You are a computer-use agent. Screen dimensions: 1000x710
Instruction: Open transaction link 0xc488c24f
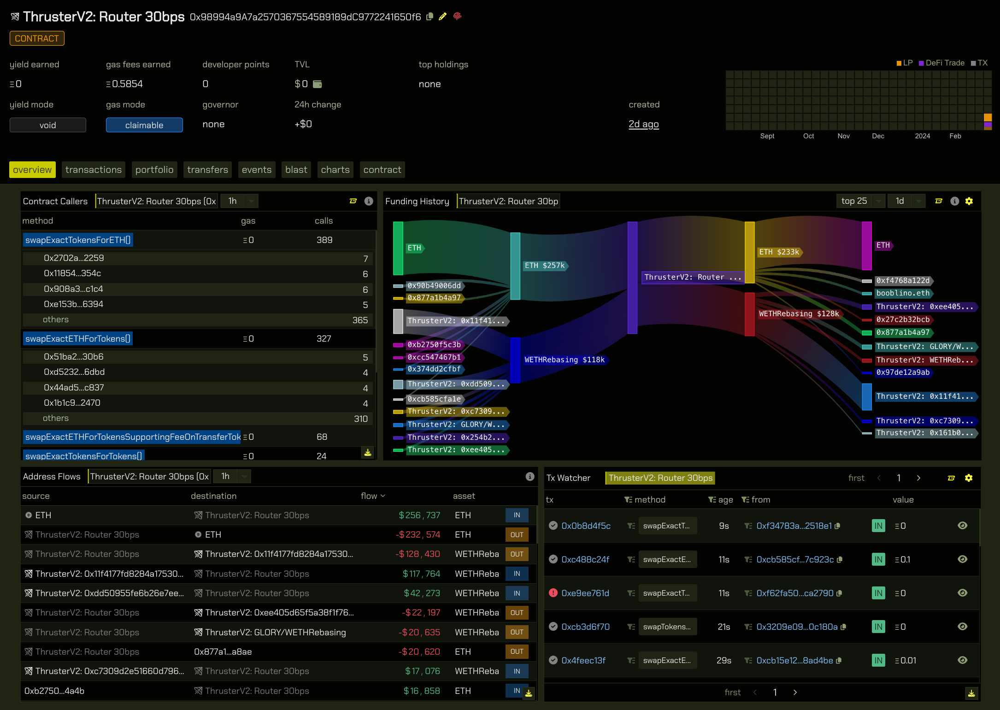pos(585,559)
